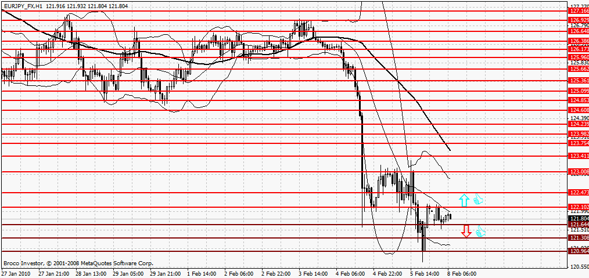Click the 125.830 price scale value
Image resolution: width=589 pixels, height=278 pixels.
(579, 63)
